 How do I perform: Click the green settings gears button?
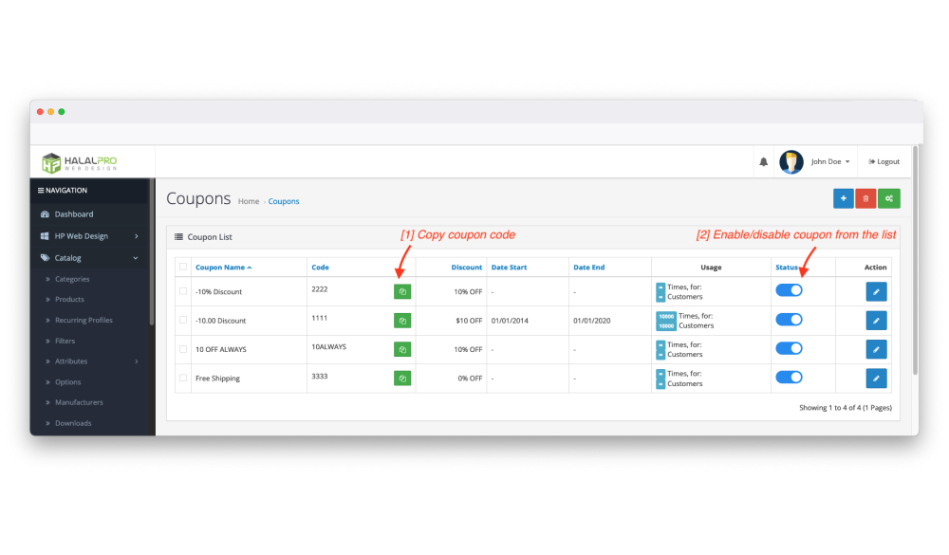coord(889,198)
